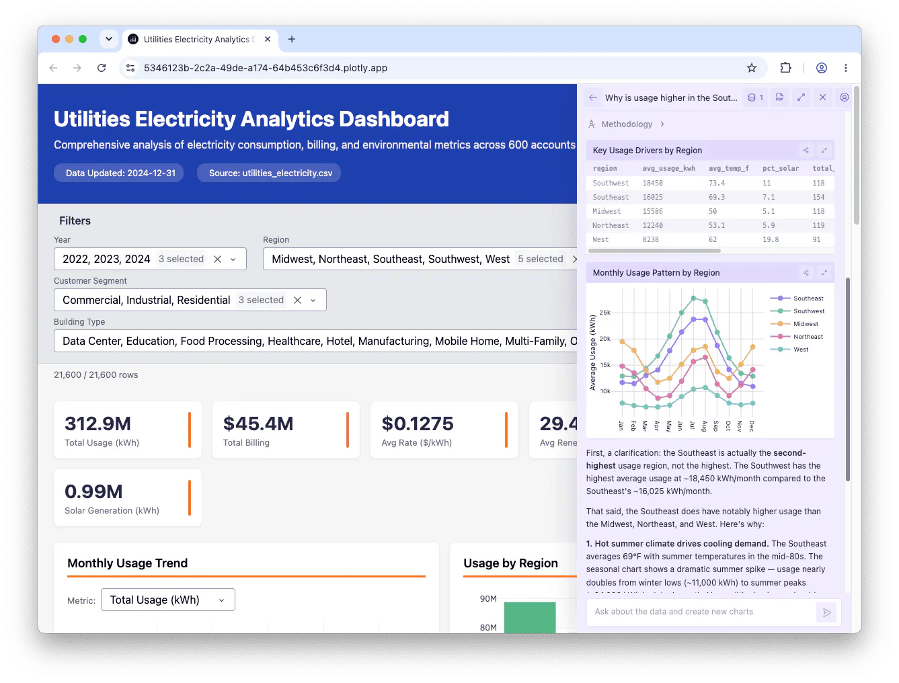This screenshot has width=899, height=683.
Task: Expand the Methodology section
Action: point(626,124)
